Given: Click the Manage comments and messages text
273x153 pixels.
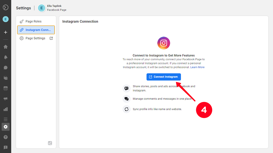Looking at the screenshot, I should coord(162,99).
